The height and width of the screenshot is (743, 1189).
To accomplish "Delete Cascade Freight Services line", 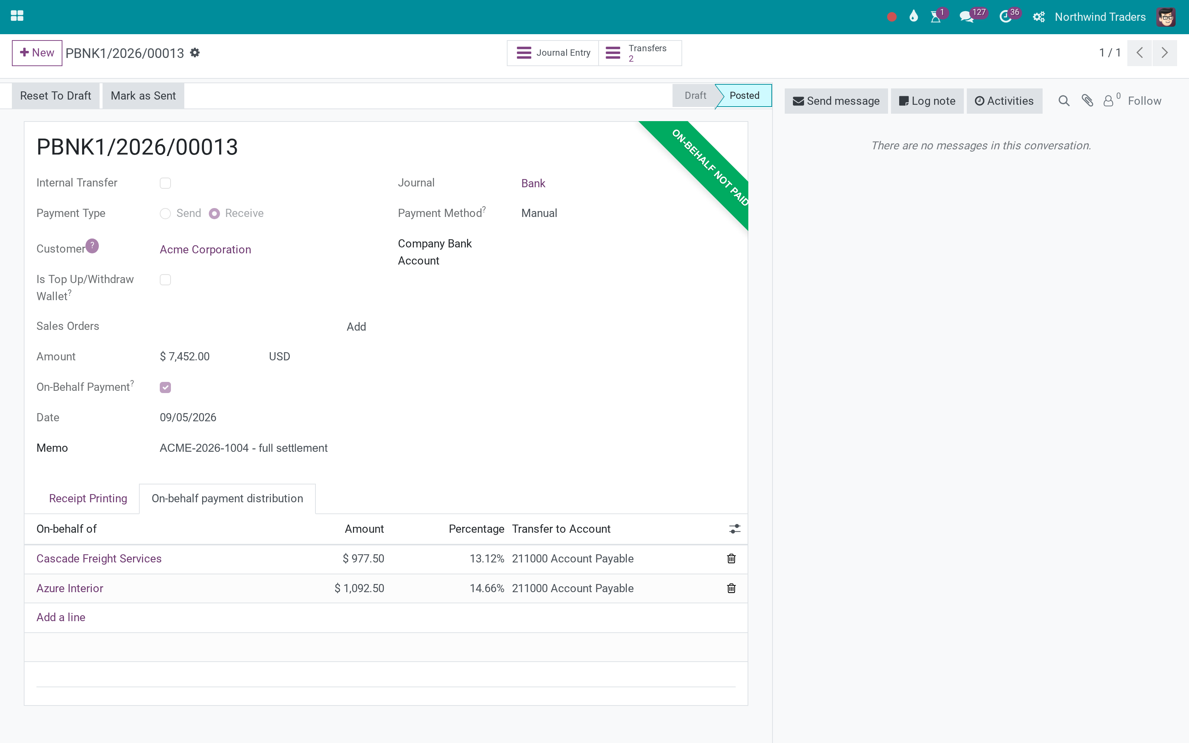I will point(731,559).
